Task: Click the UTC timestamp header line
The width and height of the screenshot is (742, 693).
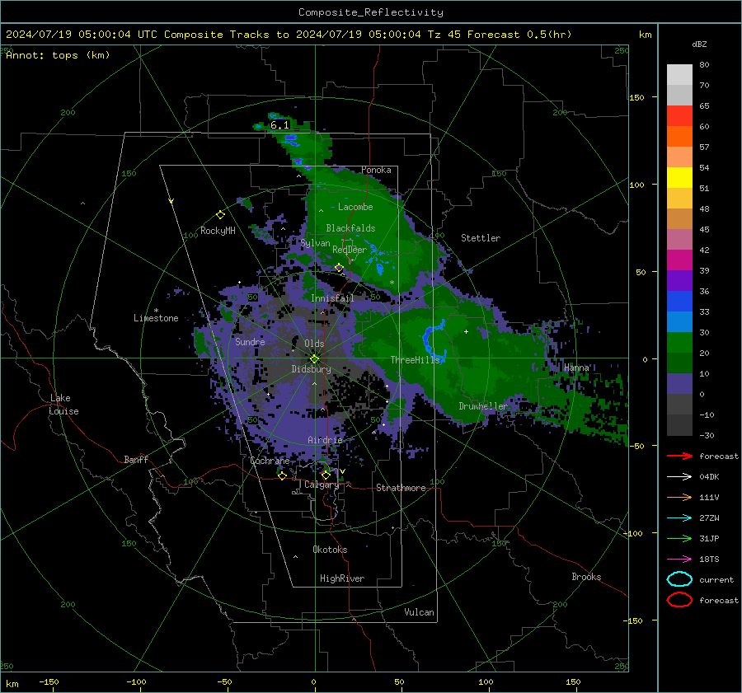Action: point(289,35)
